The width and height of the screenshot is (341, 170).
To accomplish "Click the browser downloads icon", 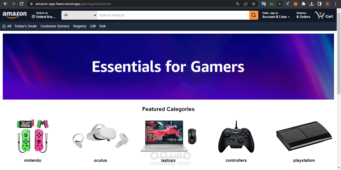I will 312,4.
